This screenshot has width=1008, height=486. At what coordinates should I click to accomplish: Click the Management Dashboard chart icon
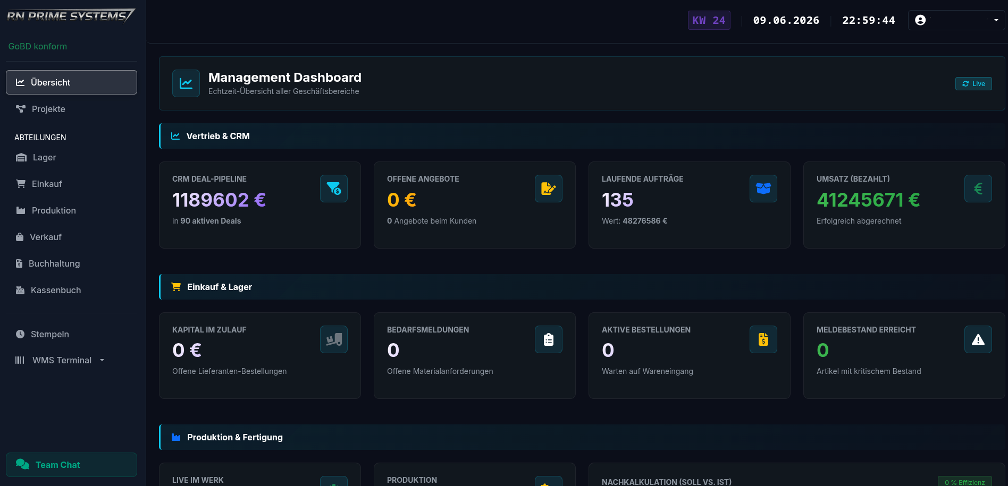tap(186, 83)
